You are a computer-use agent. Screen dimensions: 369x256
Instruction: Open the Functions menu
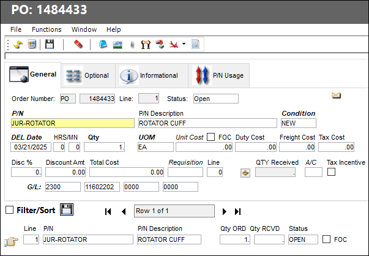click(47, 29)
